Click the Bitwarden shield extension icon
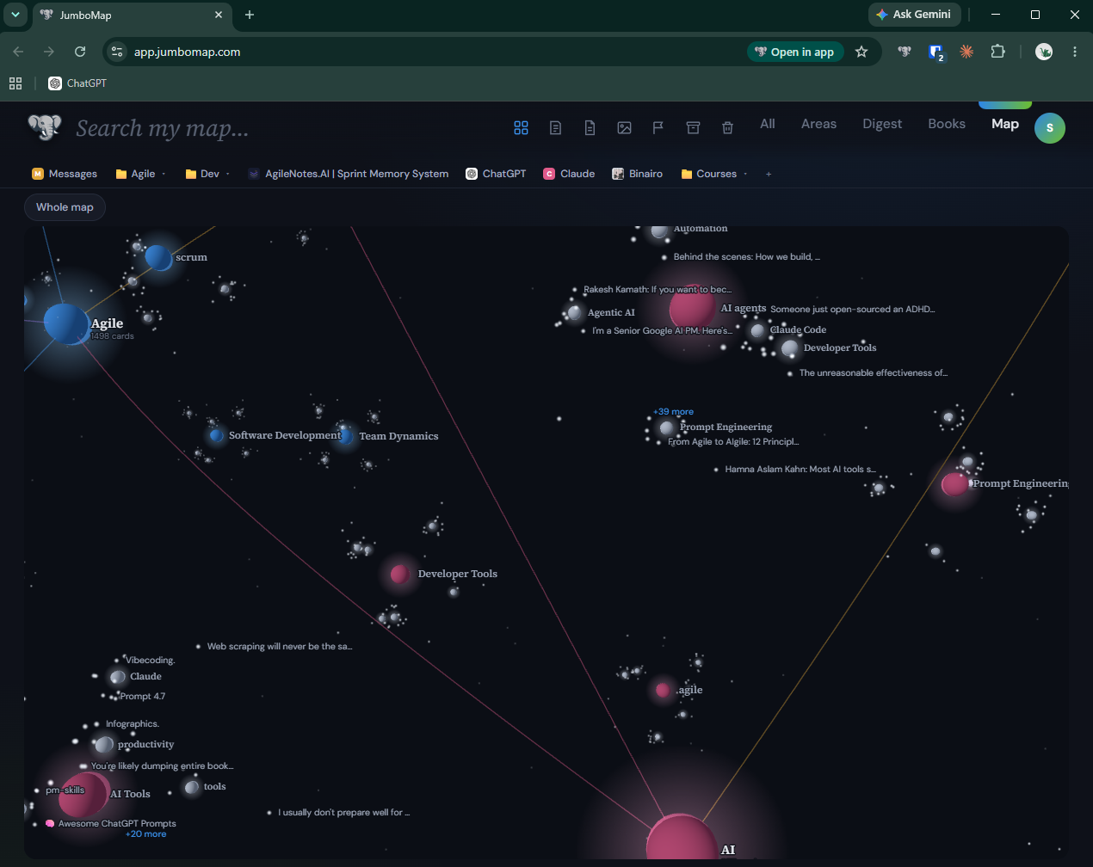 click(x=936, y=52)
